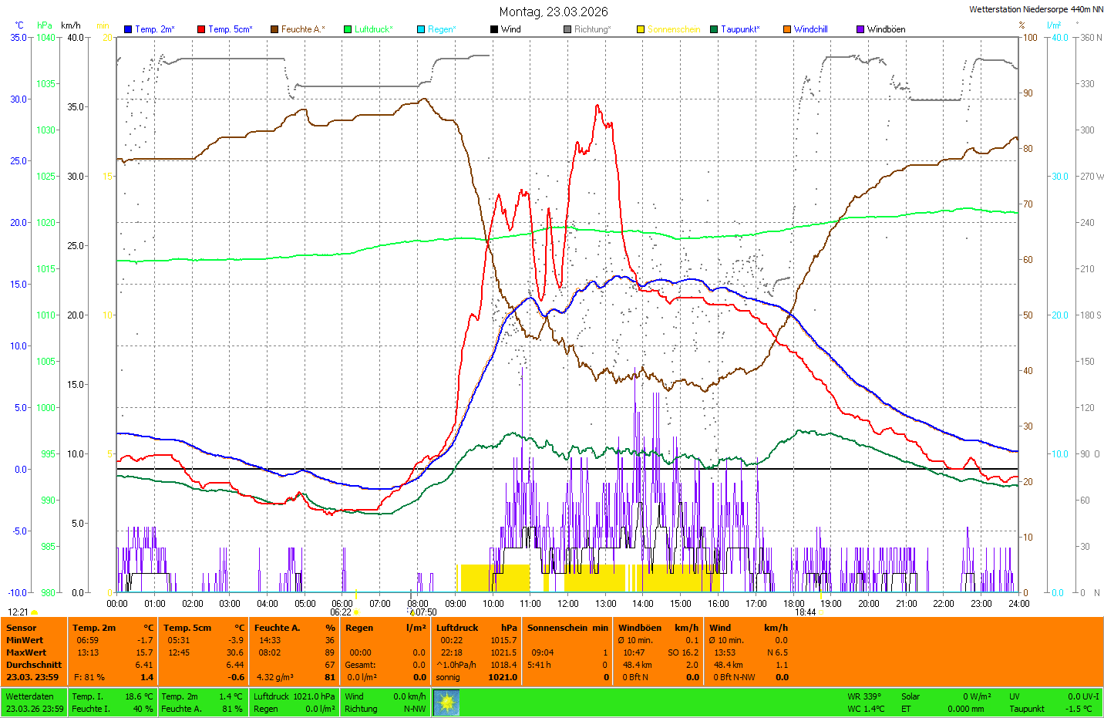Click the gray Richtung legend square

(567, 29)
